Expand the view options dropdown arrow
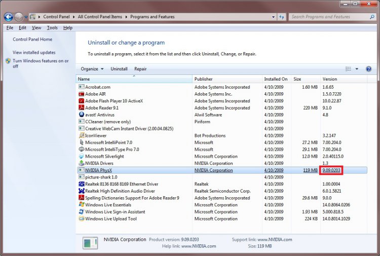380x256 pixels. (x=357, y=69)
